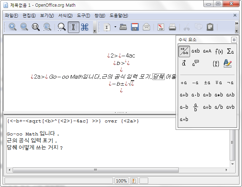Click the Update/refresh view icon
The width and height of the screenshot is (242, 187).
coord(61,27)
